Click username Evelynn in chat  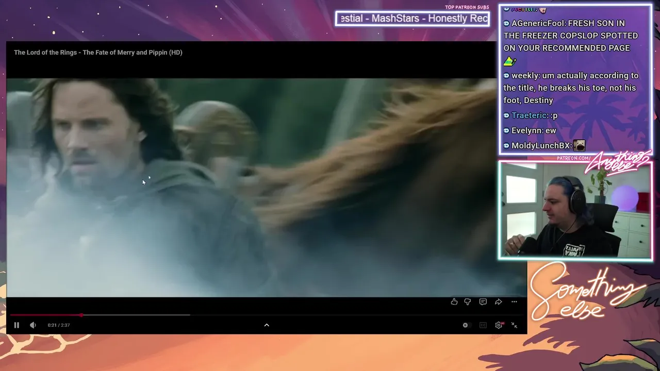click(x=526, y=130)
